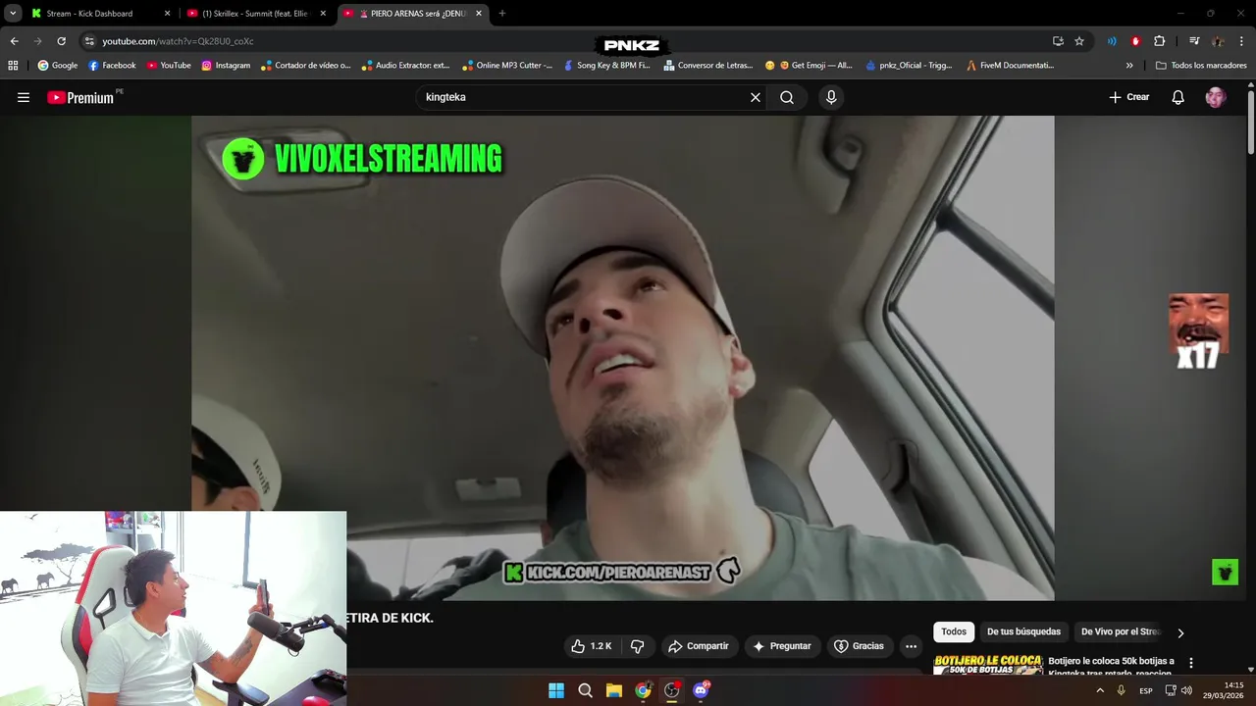Open the media controls playlist icon

coord(1194,41)
